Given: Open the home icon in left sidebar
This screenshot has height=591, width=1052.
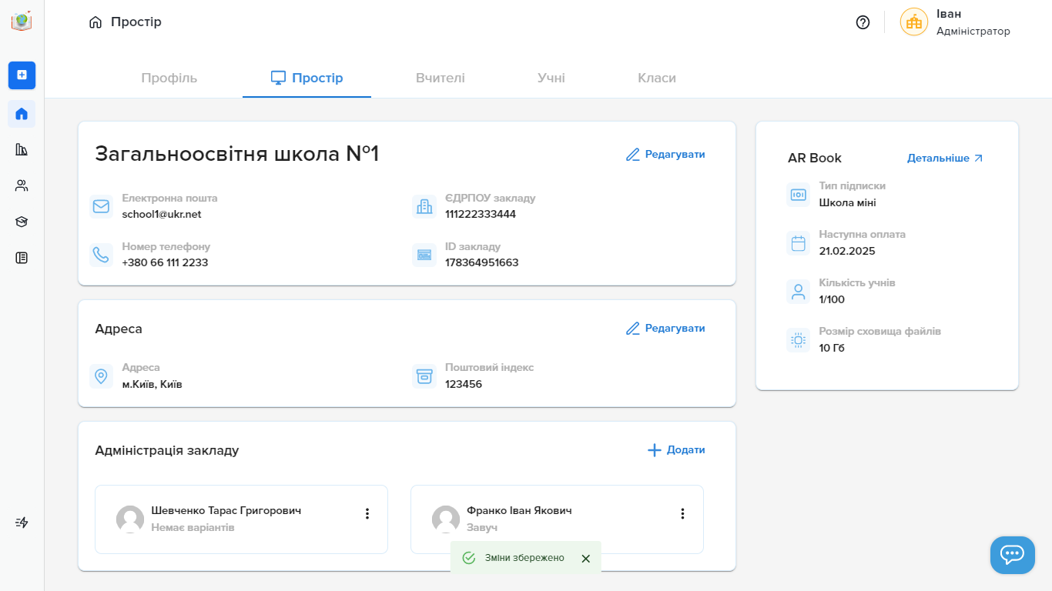Looking at the screenshot, I should (22, 114).
